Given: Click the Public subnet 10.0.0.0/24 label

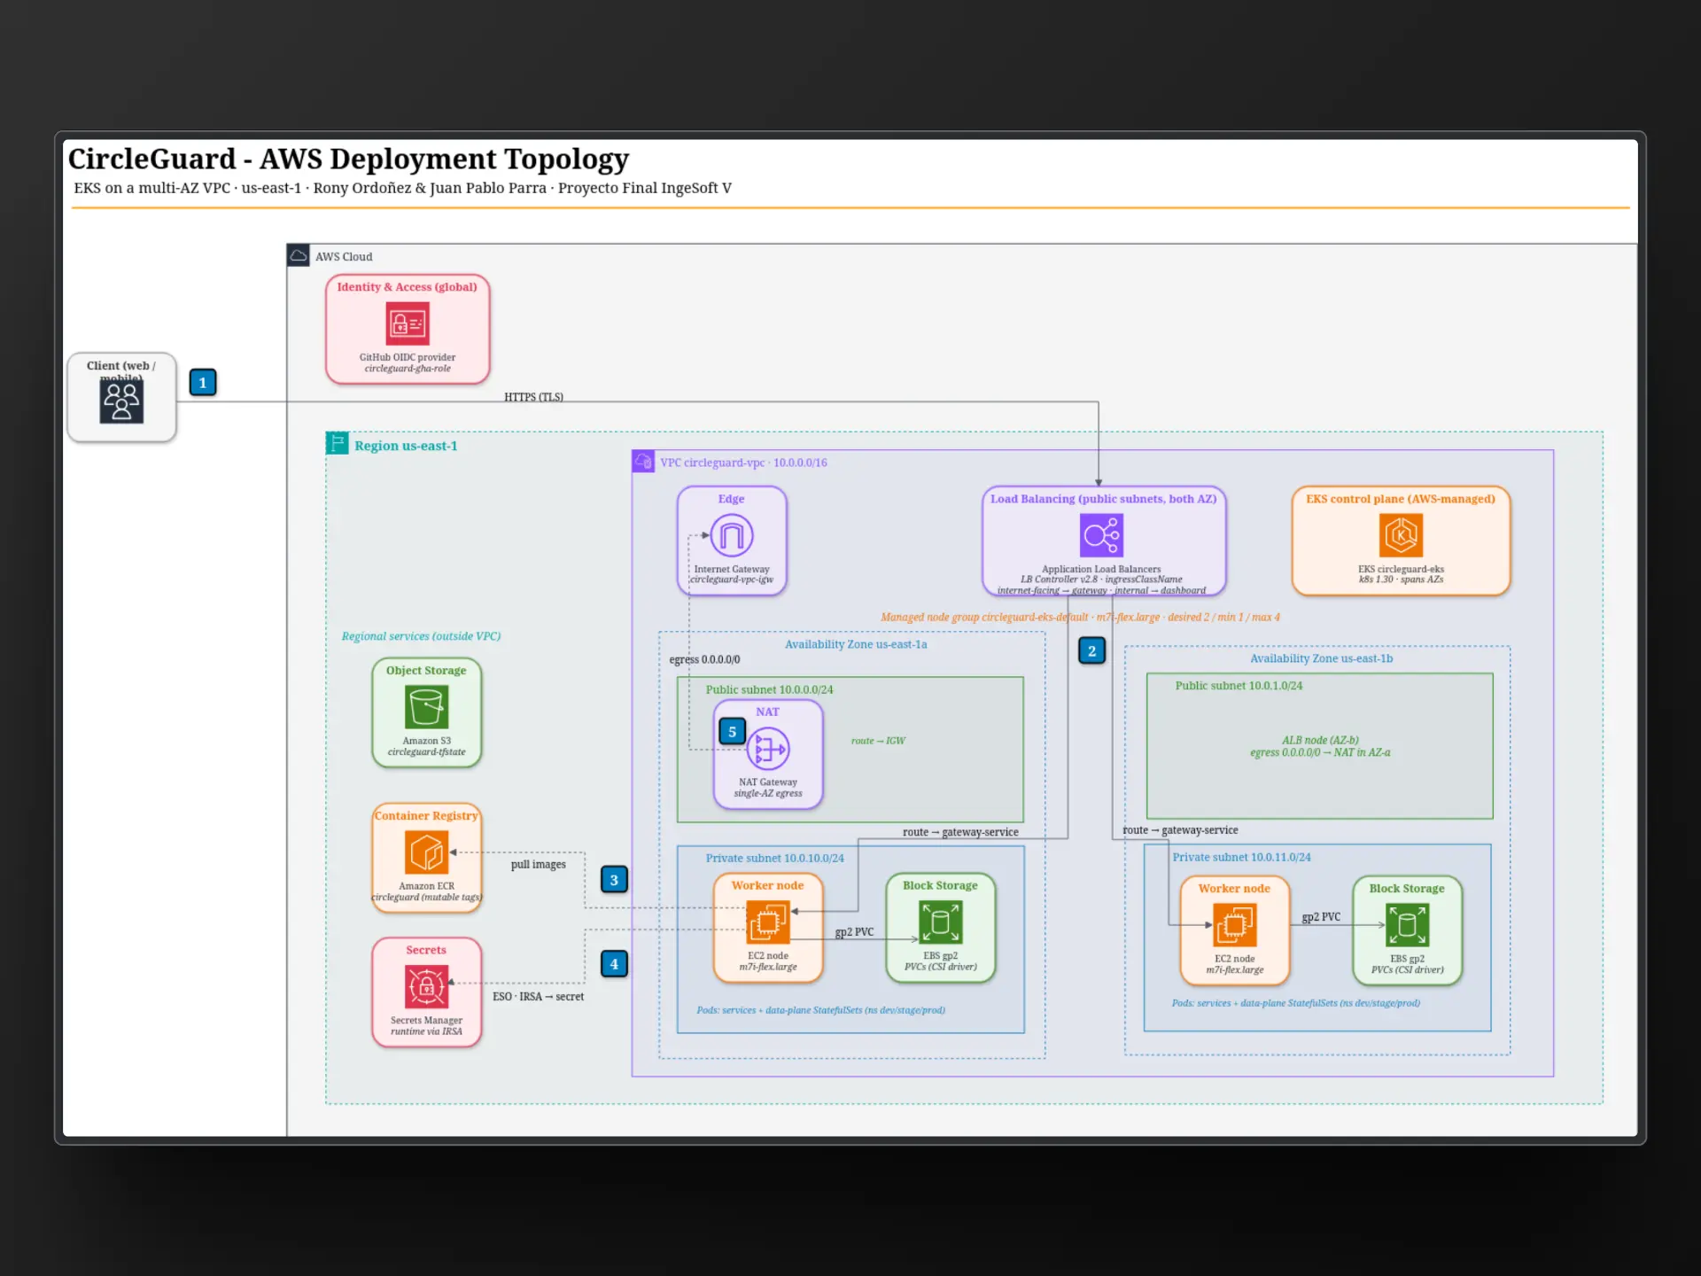Looking at the screenshot, I should [769, 689].
